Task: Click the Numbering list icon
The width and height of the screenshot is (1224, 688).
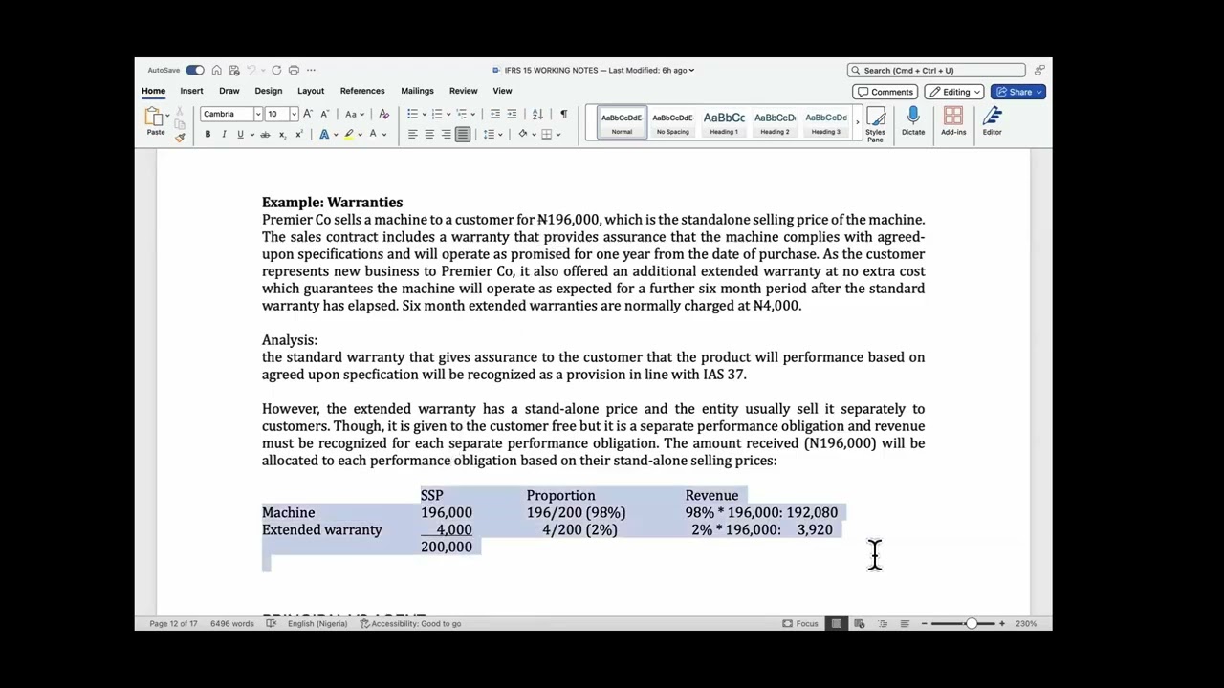Action: tap(437, 114)
